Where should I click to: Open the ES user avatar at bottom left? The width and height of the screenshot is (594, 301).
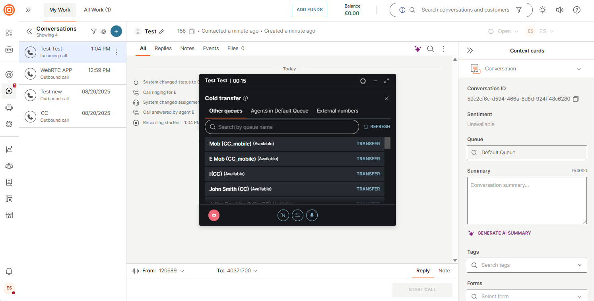point(9,288)
